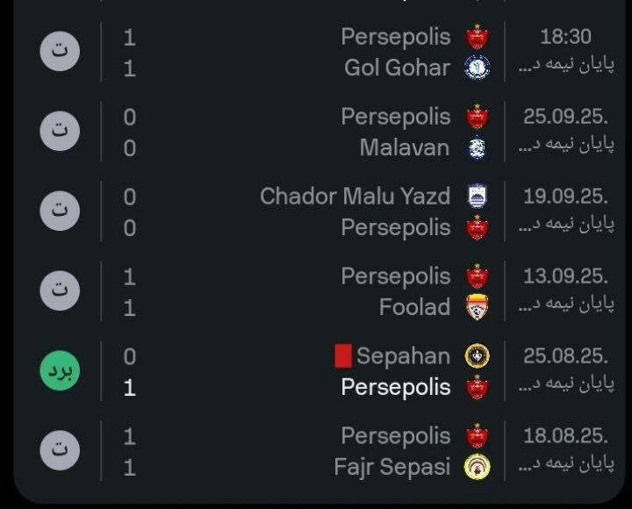Click the 18:30 match time
The height and width of the screenshot is (509, 632).
(x=566, y=37)
